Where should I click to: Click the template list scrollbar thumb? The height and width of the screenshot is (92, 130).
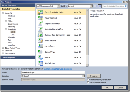[x=87, y=33]
